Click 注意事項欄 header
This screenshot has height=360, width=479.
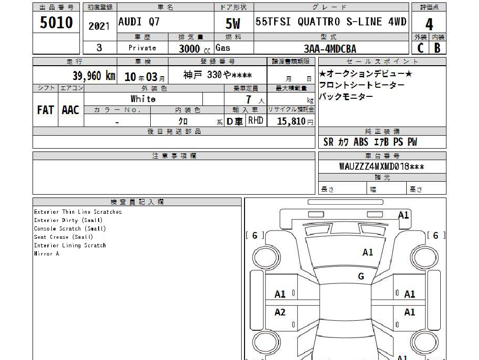(174, 156)
